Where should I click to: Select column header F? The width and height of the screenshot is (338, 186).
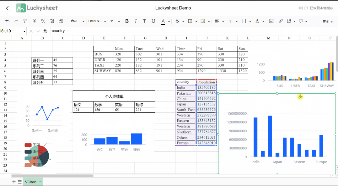(x=124, y=38)
